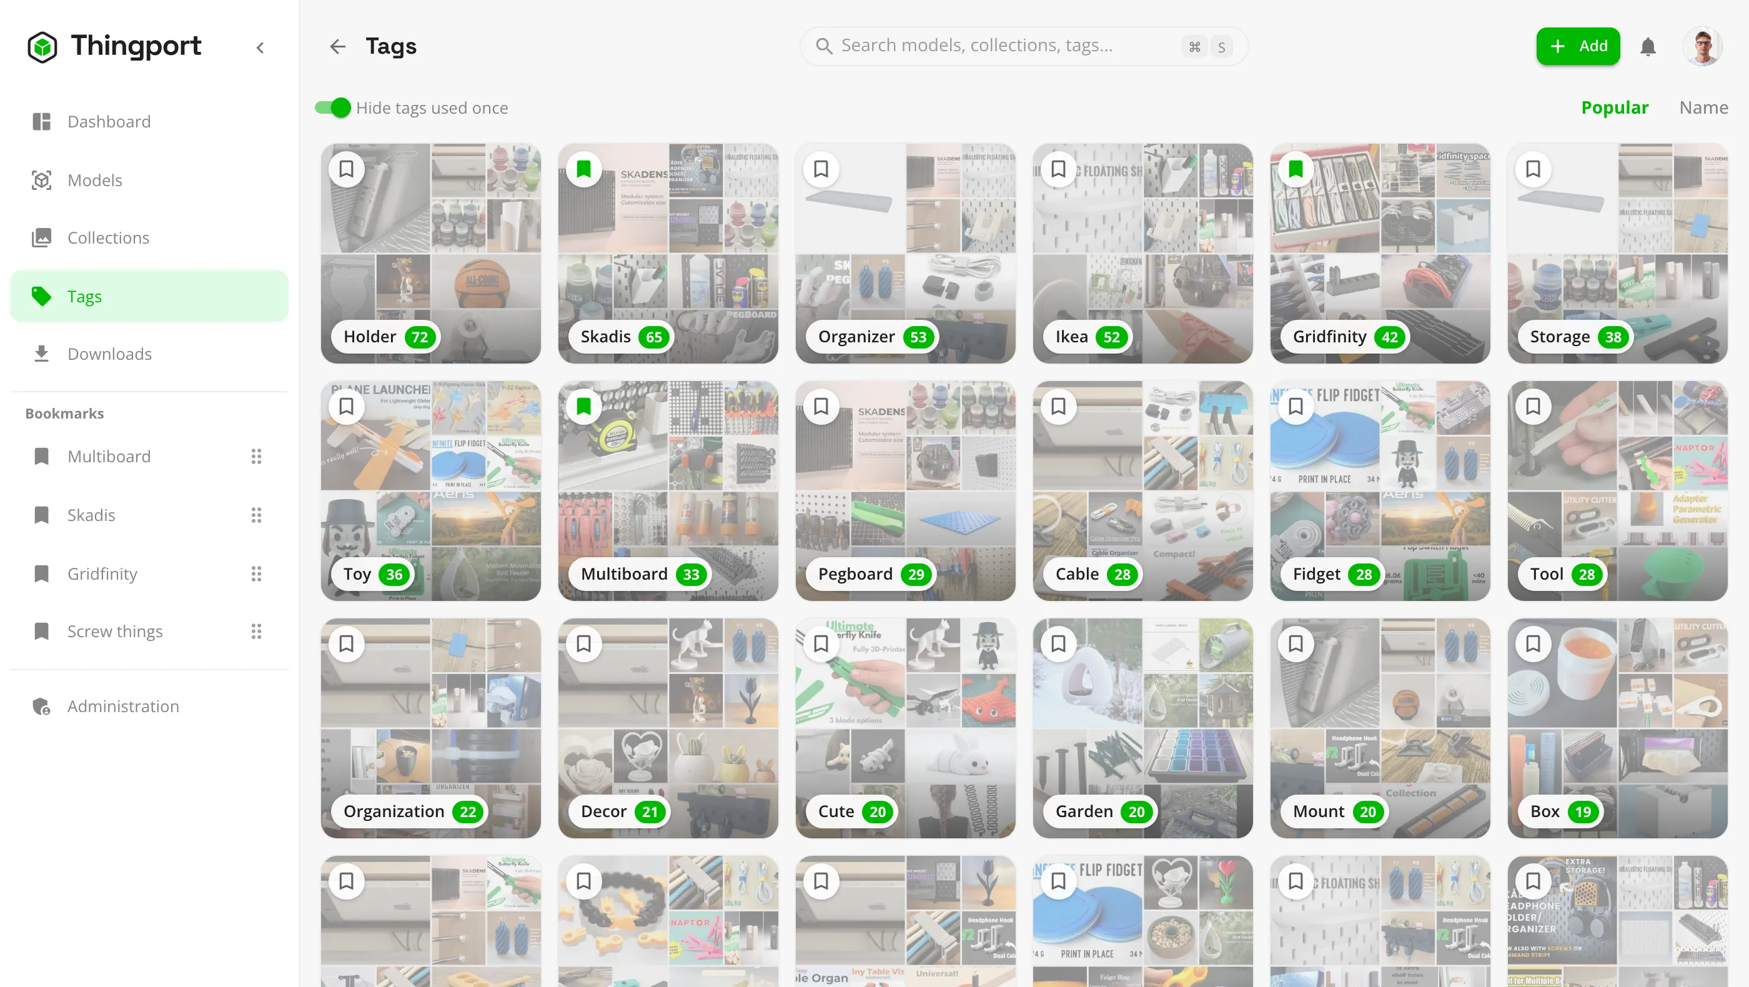Click the Add button
1749x987 pixels.
[1578, 46]
